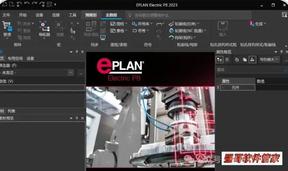This screenshot has width=288, height=171.
Task: Switch to the 列表 view tab
Action: tap(11, 111)
